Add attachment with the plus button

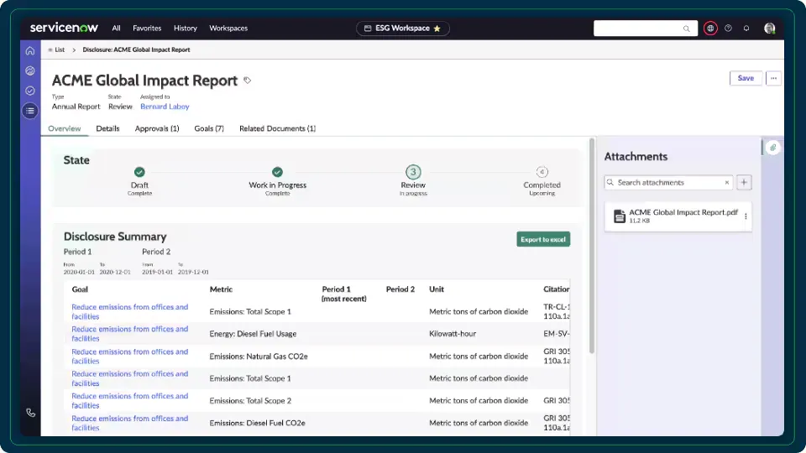coord(745,182)
